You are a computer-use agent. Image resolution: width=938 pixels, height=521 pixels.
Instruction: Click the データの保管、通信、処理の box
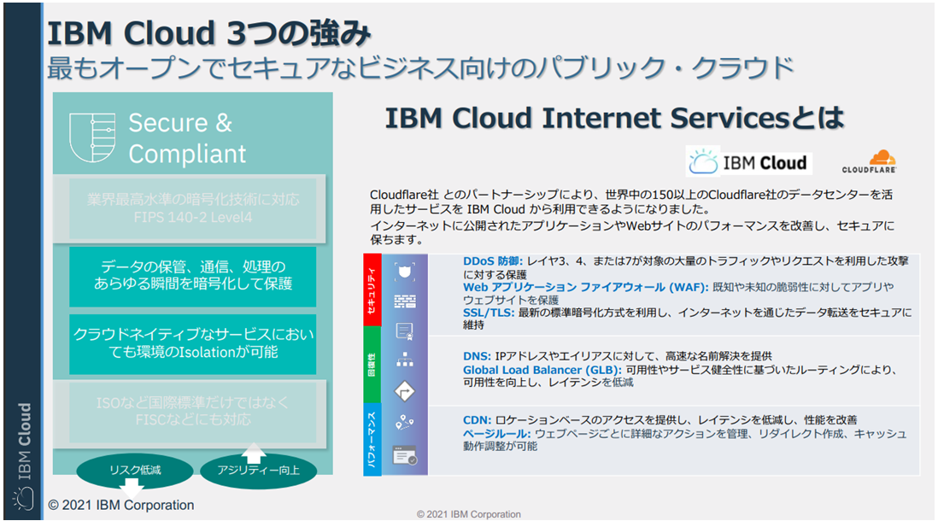pyautogui.click(x=192, y=276)
